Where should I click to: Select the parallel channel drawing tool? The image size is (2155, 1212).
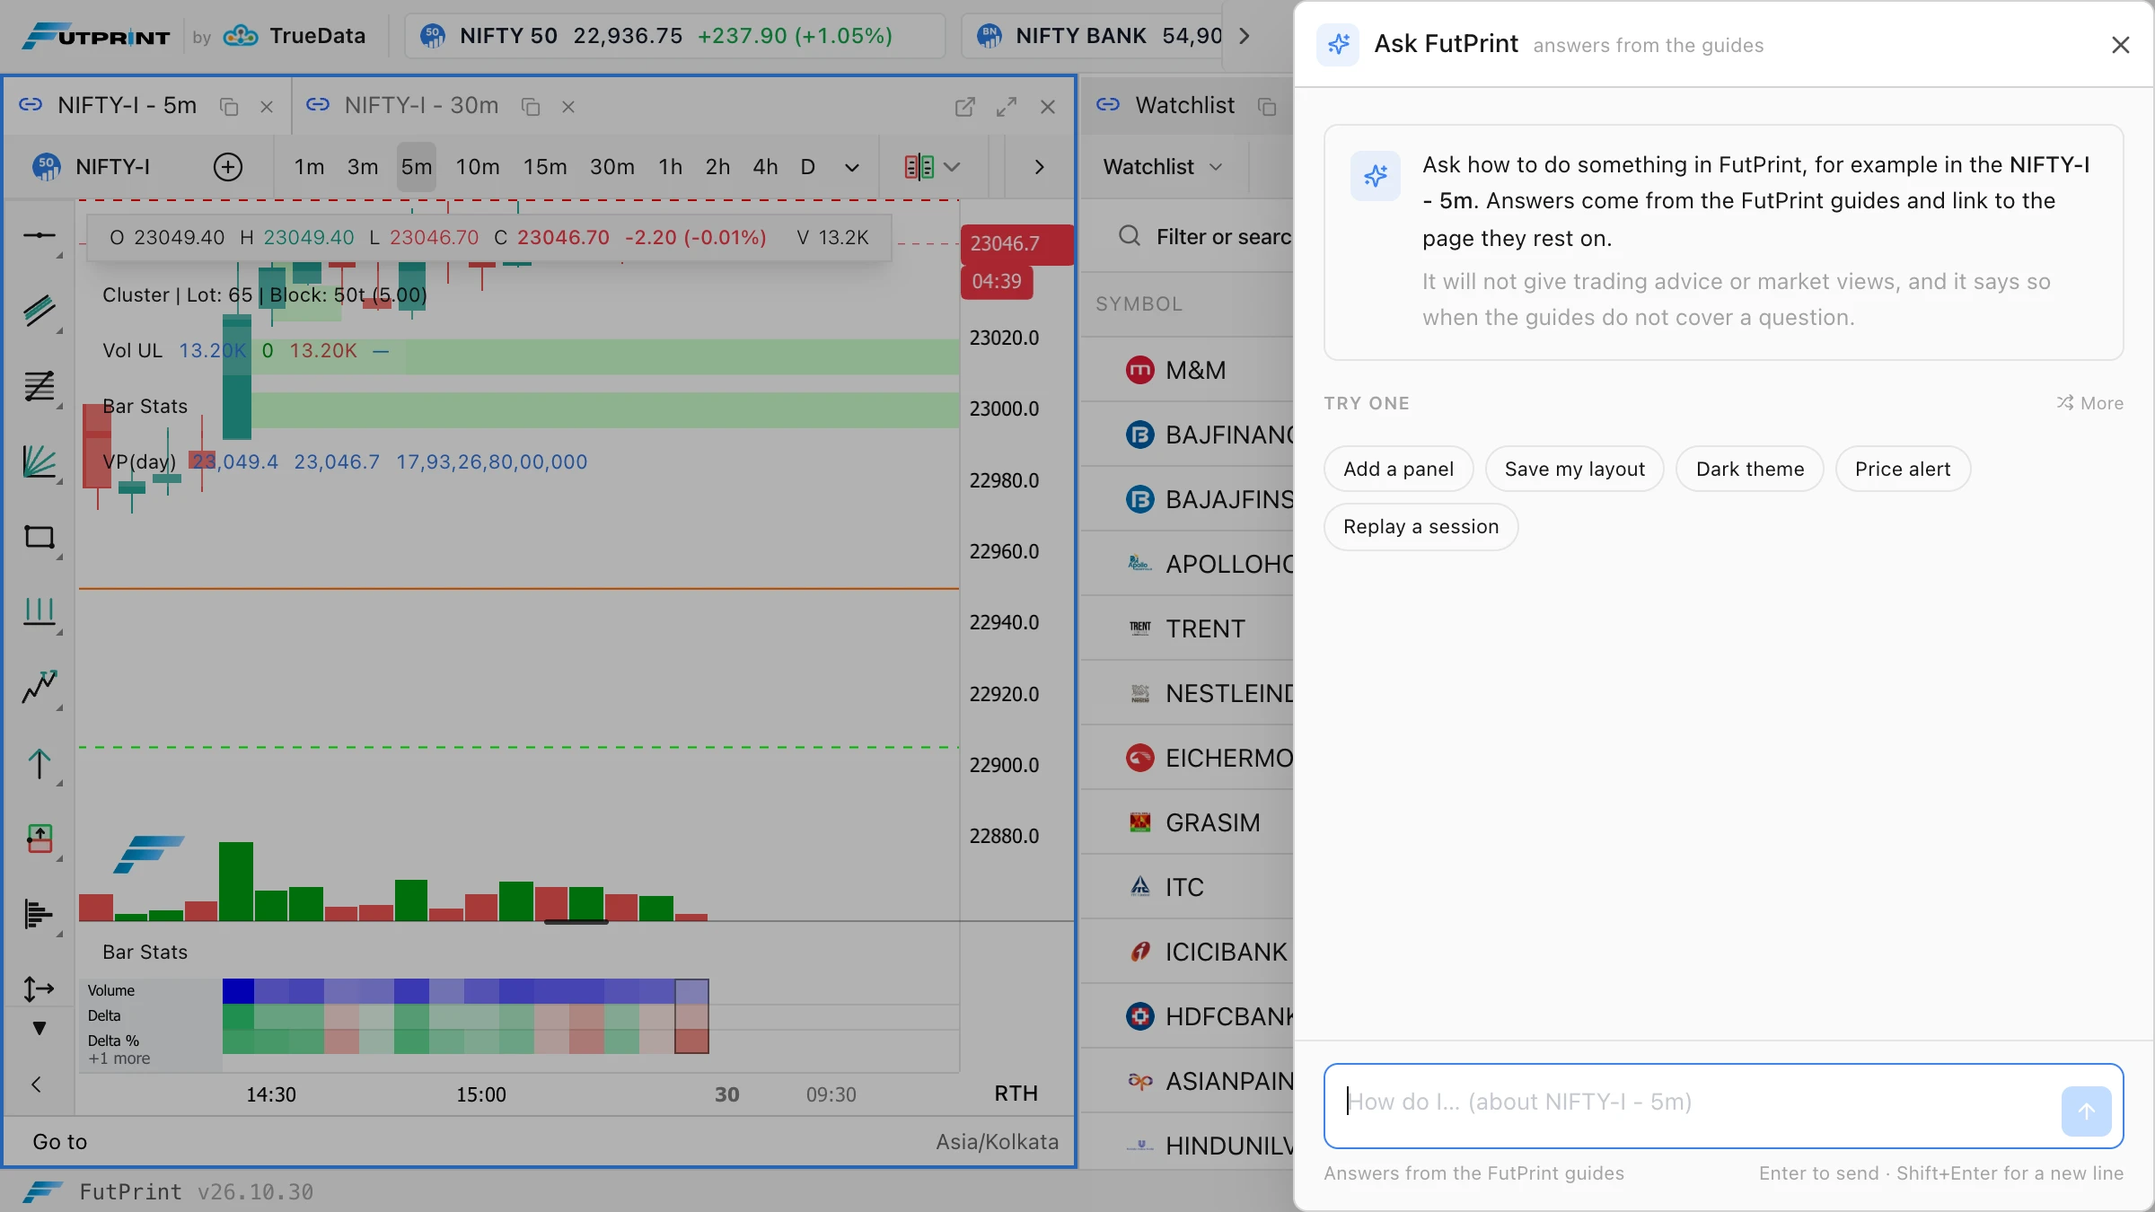pos(39,311)
